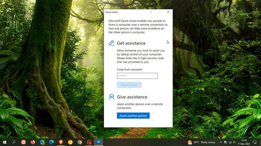Click the Get assistance people icon
Image resolution: width=261 pixels, height=146 pixels.
(x=111, y=43)
